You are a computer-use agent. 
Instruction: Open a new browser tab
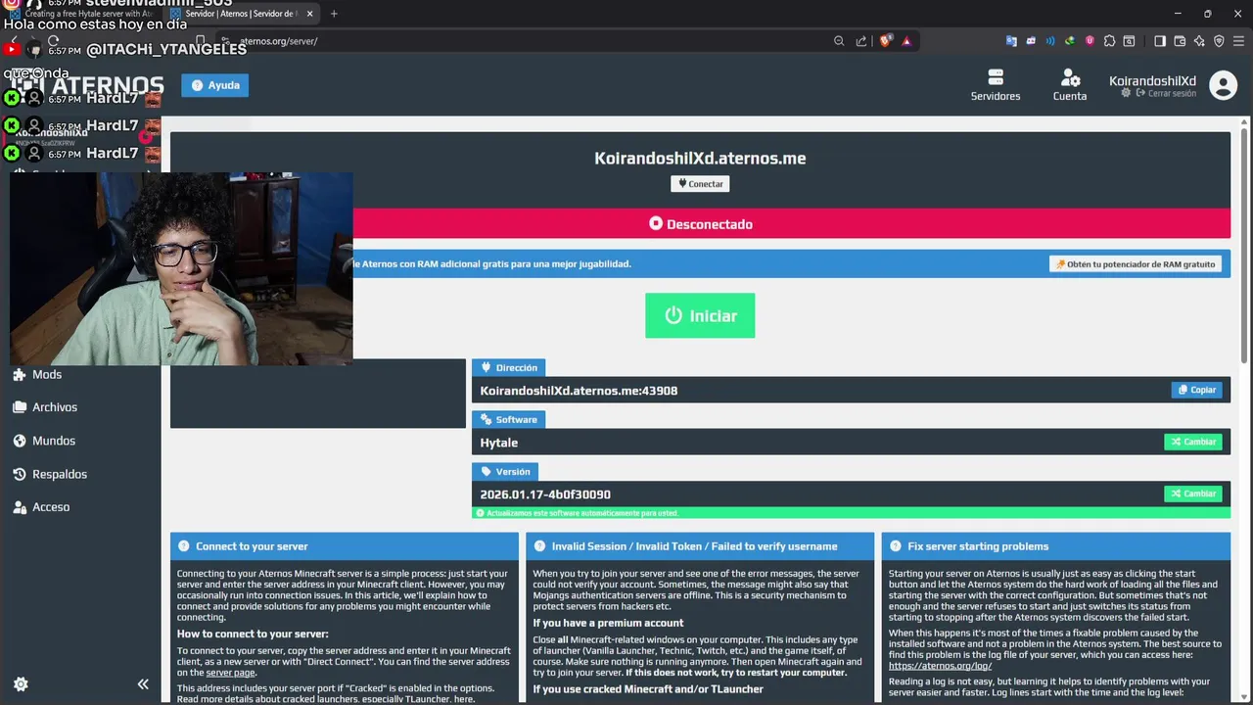(x=334, y=14)
